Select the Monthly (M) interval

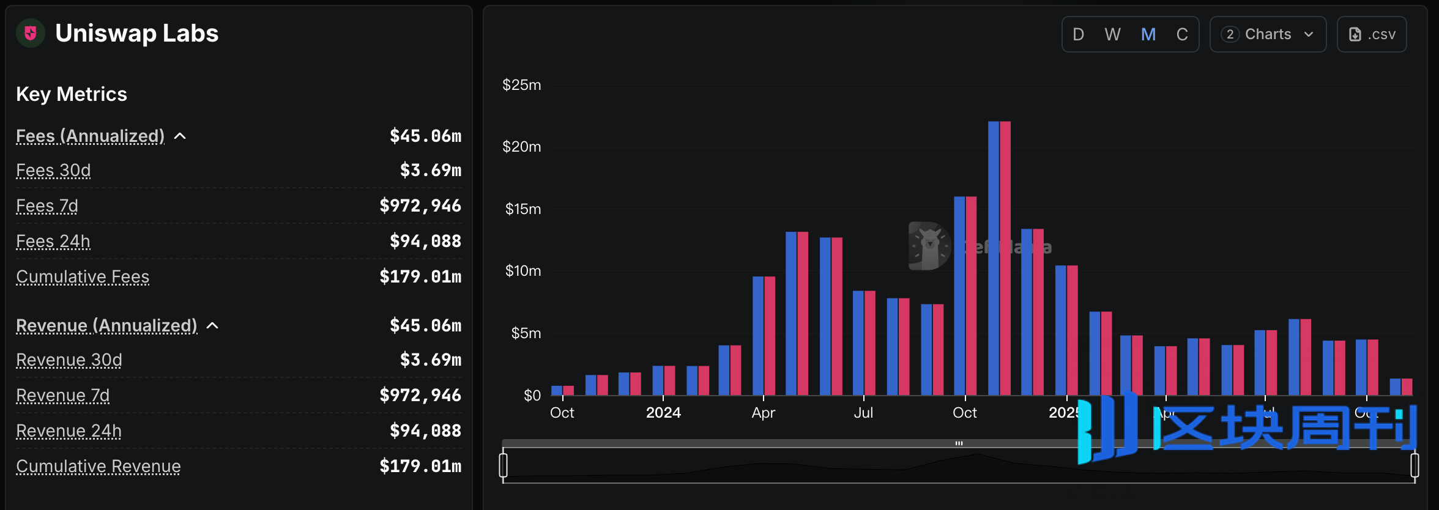coord(1148,34)
